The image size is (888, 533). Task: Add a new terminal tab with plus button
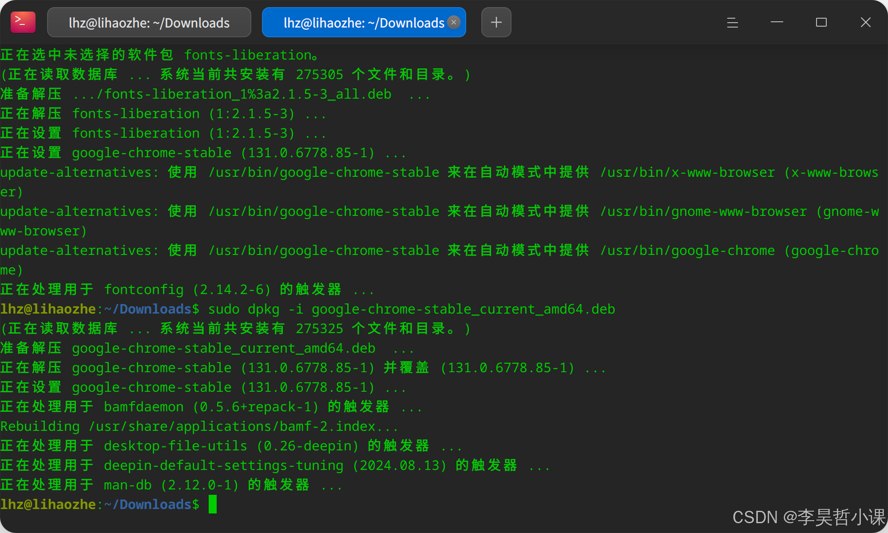496,22
